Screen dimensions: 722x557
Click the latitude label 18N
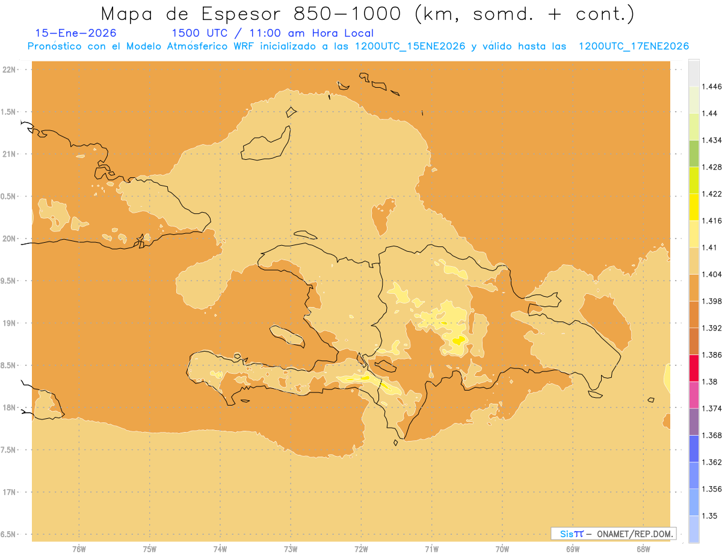tap(10, 408)
